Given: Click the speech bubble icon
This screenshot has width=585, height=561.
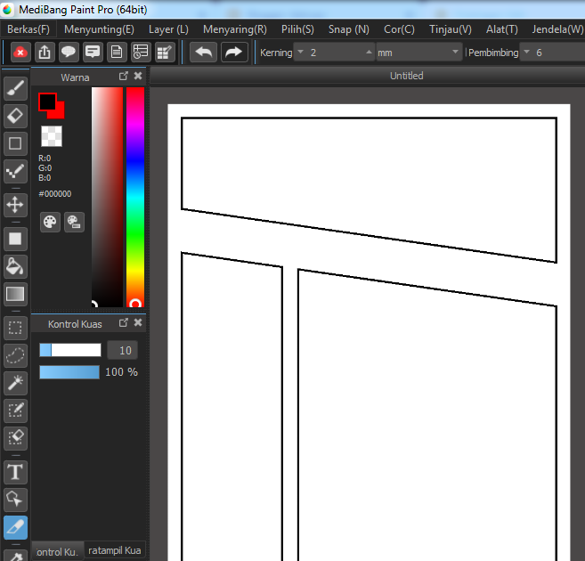Looking at the screenshot, I should [69, 53].
